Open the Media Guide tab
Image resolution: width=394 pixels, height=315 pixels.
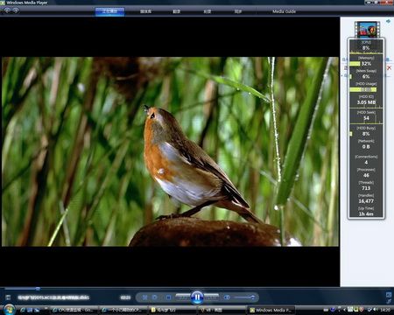tap(284, 11)
